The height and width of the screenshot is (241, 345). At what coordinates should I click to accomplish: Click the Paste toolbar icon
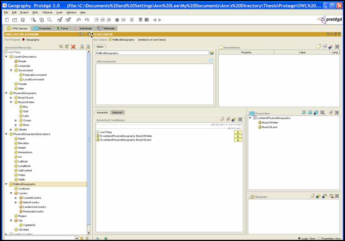49,20
